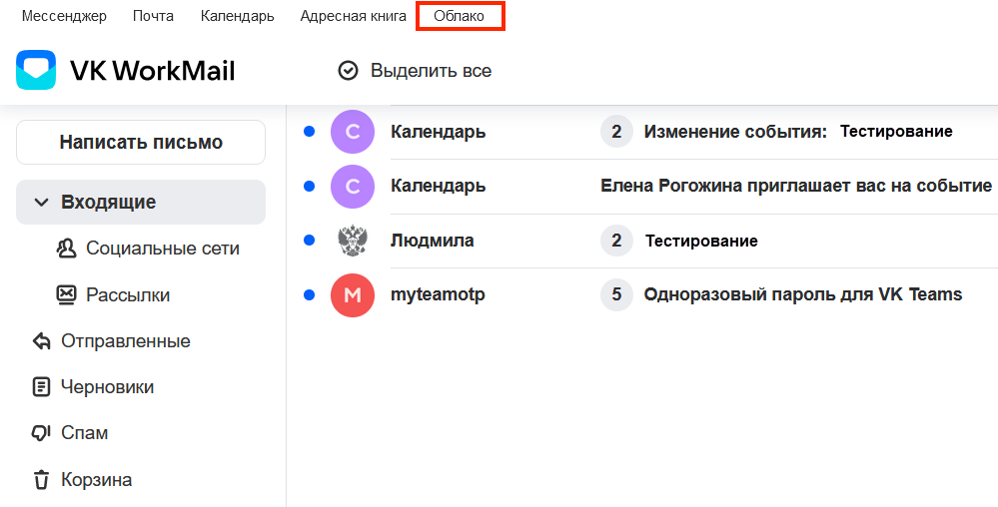
Task: Click the VK WorkMail envelope logo
Action: point(36,71)
